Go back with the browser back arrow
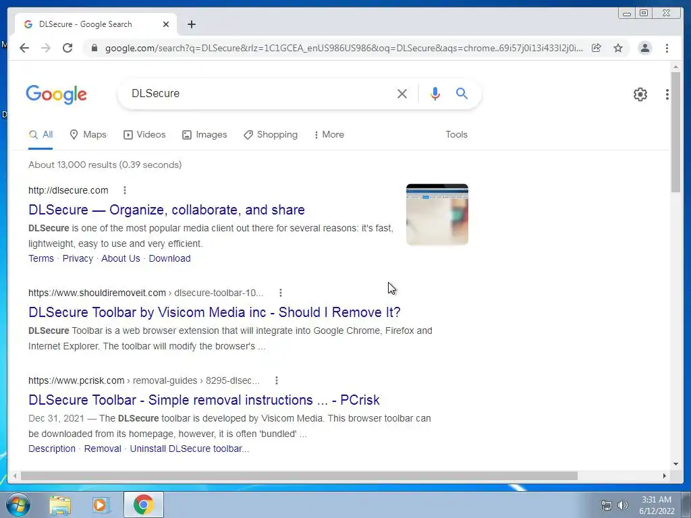 coord(24,48)
